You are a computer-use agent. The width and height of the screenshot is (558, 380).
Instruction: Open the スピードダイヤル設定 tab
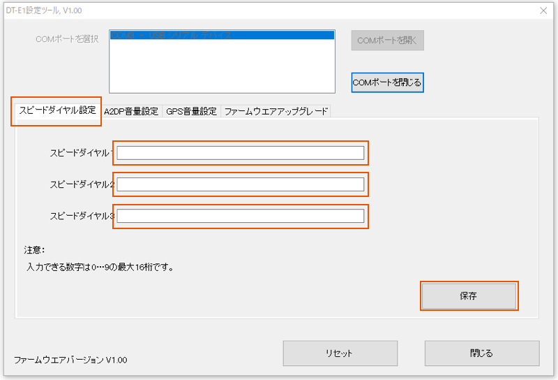point(57,110)
